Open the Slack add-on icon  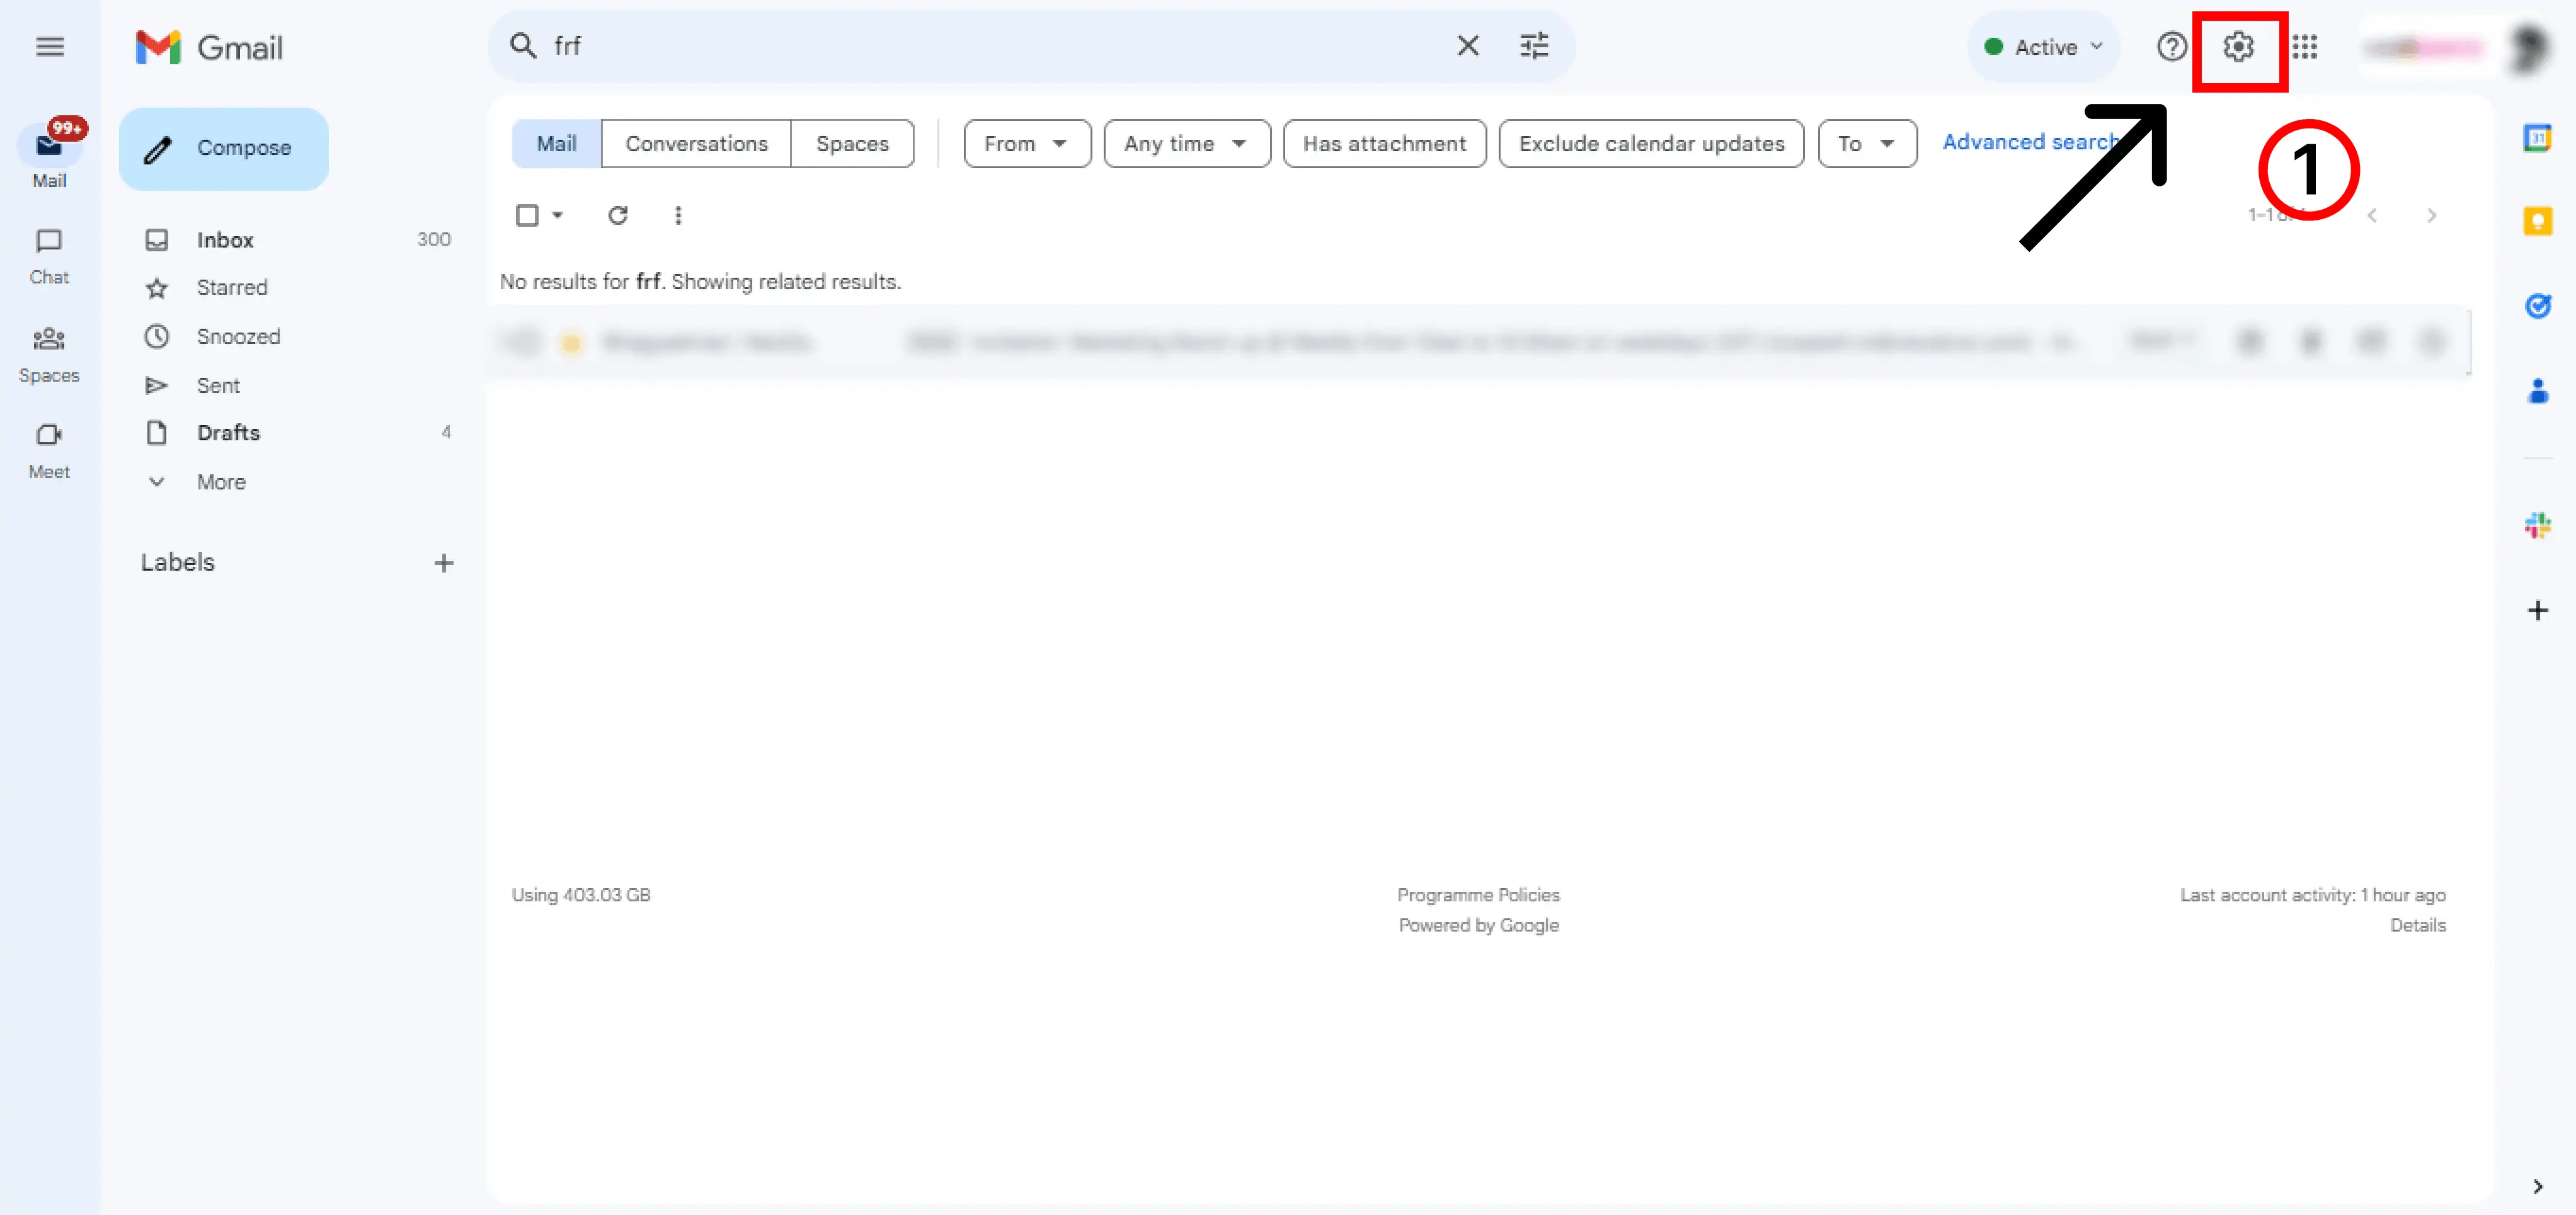tap(2537, 525)
